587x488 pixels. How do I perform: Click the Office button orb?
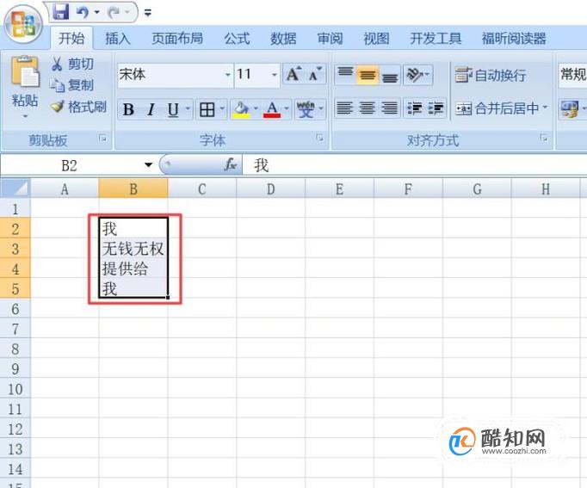coord(23,25)
